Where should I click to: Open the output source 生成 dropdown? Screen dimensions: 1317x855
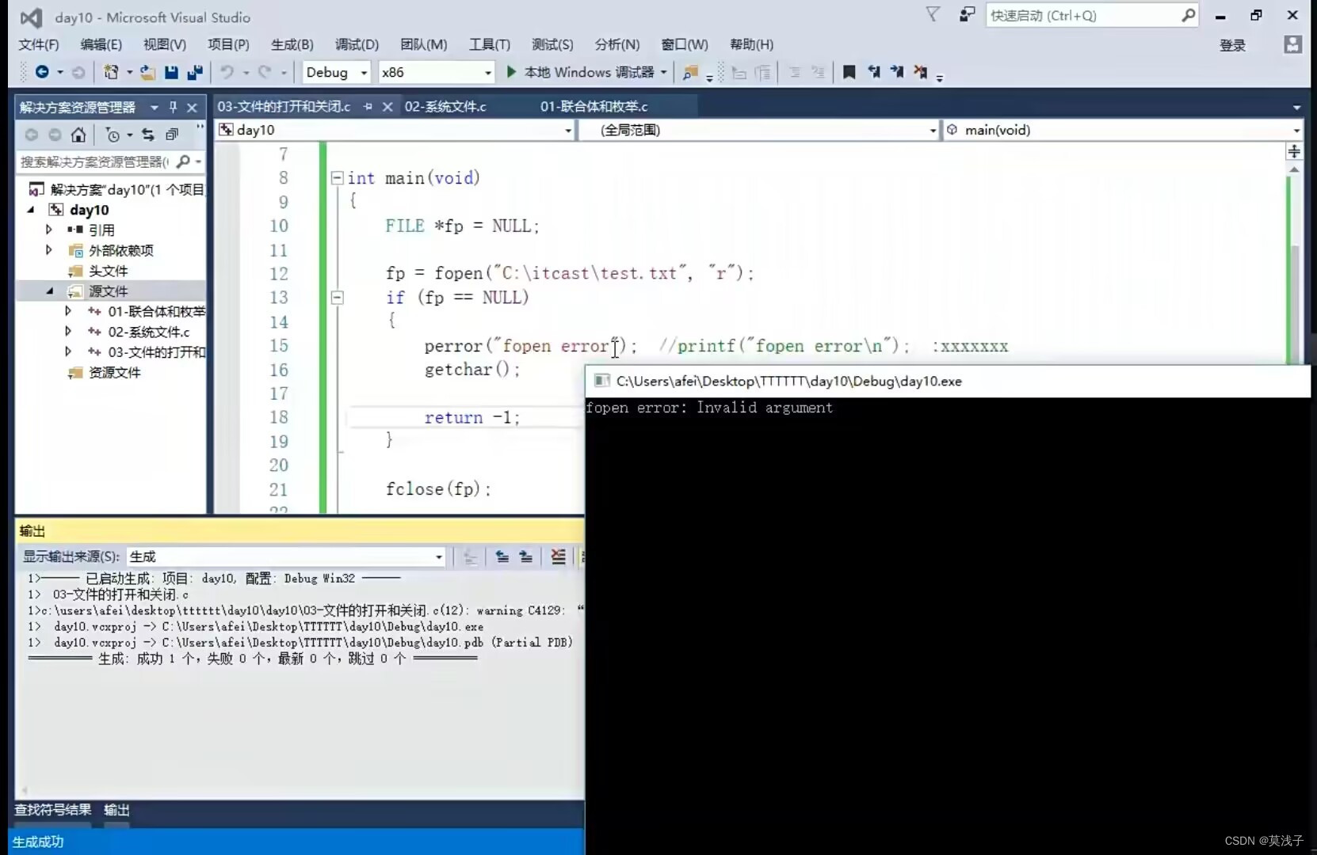pyautogui.click(x=285, y=557)
